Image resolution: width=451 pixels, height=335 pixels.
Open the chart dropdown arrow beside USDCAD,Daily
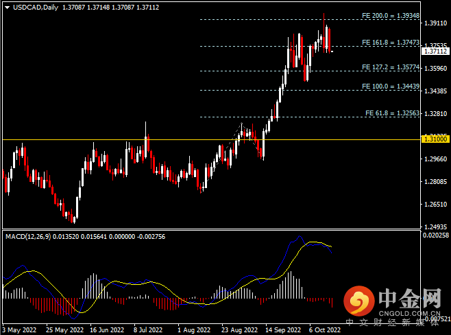pyautogui.click(x=7, y=8)
